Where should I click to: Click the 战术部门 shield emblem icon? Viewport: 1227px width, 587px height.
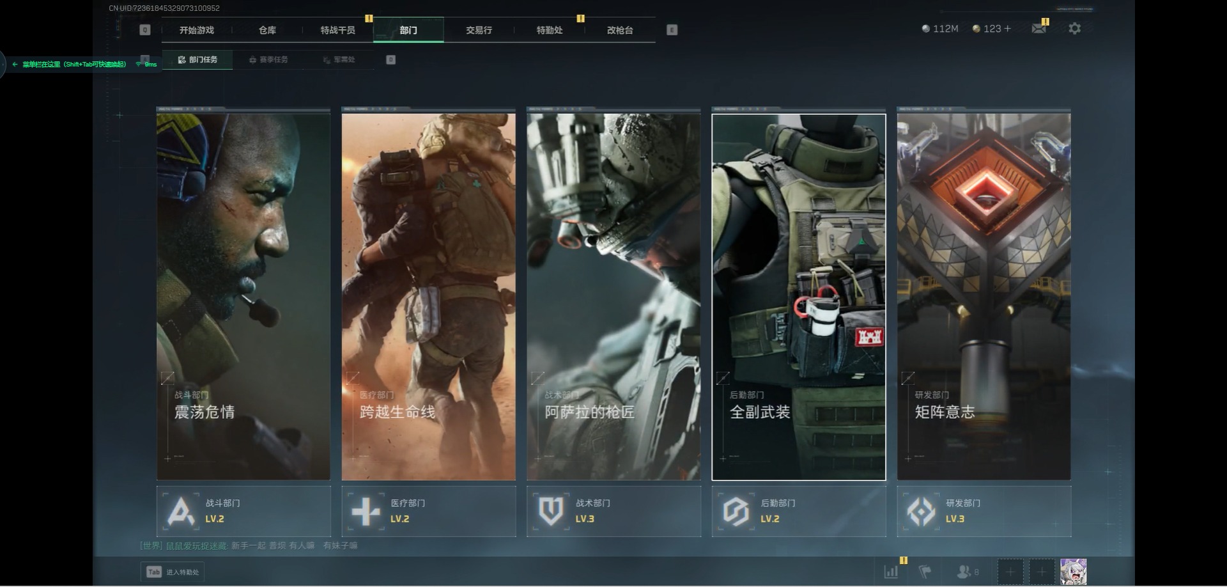[x=551, y=511]
